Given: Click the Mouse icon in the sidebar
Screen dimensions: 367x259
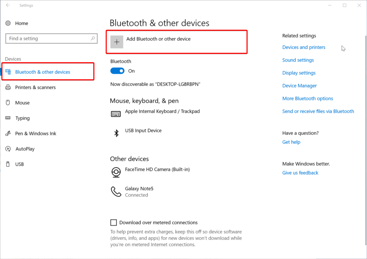Looking at the screenshot, I should tap(8, 103).
